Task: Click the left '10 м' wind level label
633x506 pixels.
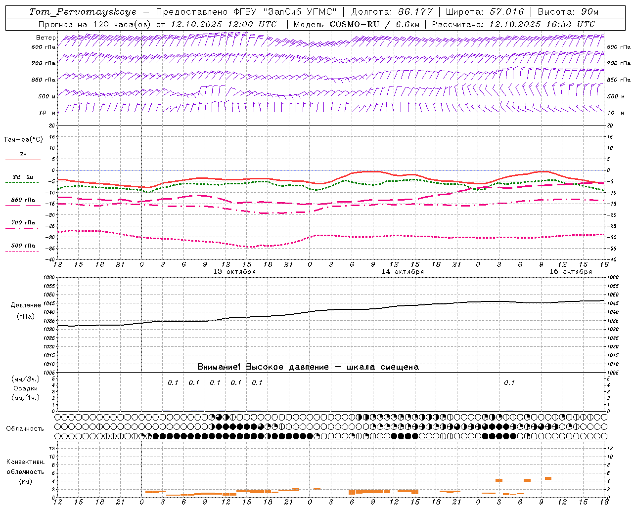Action: click(47, 113)
